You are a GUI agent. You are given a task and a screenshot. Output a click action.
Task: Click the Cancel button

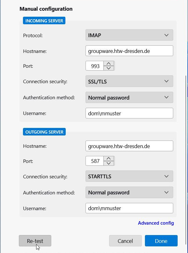click(125, 241)
